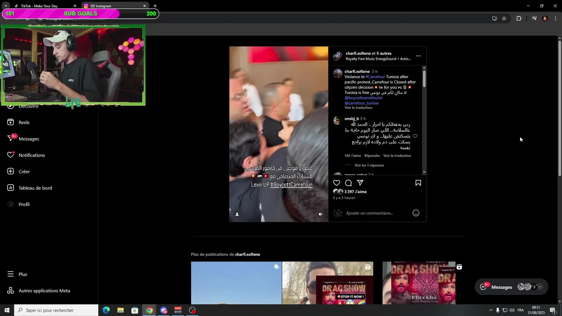Open the floating Messages widget

pyautogui.click(x=512, y=287)
